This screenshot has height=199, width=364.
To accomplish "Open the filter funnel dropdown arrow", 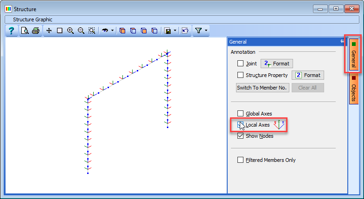I will pos(206,31).
